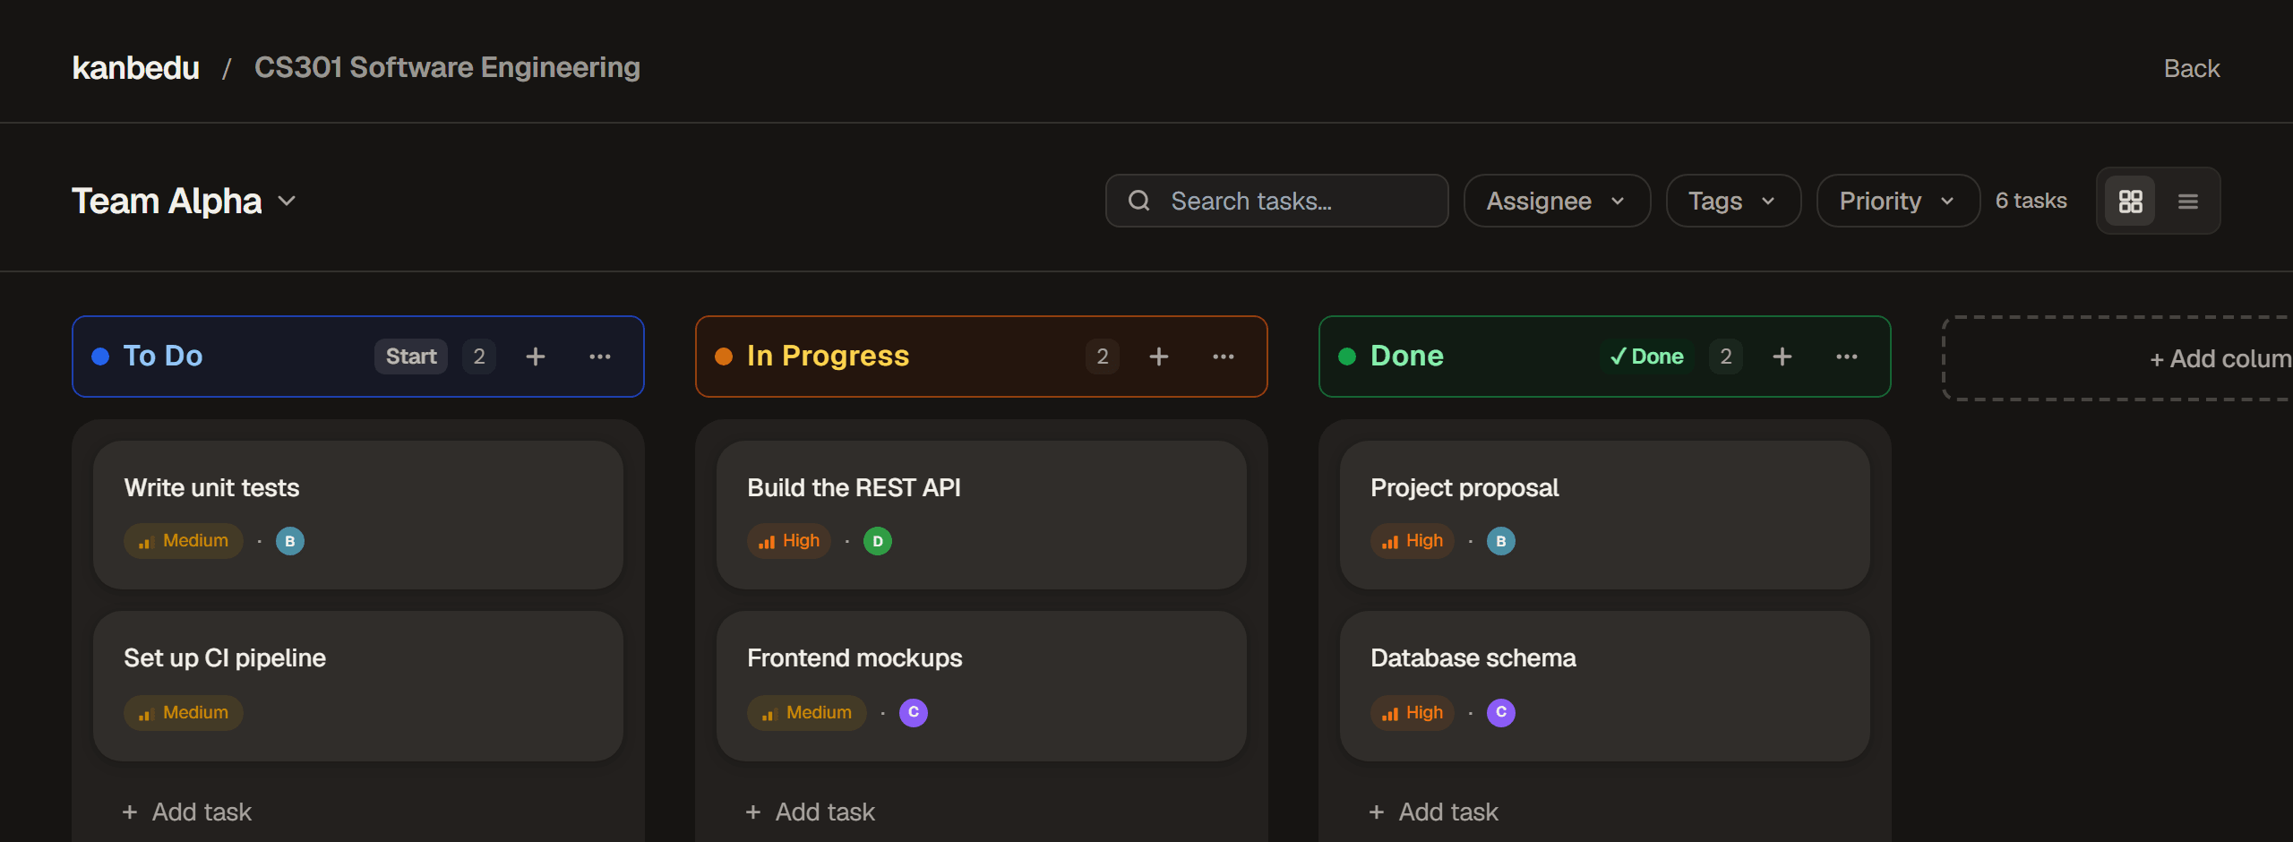
Task: Open the Database schema card
Action: coord(1605,686)
